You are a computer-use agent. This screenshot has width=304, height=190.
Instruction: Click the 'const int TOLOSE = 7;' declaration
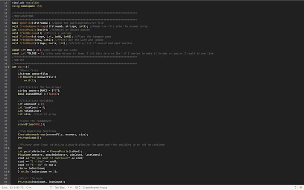[x=28, y=54]
